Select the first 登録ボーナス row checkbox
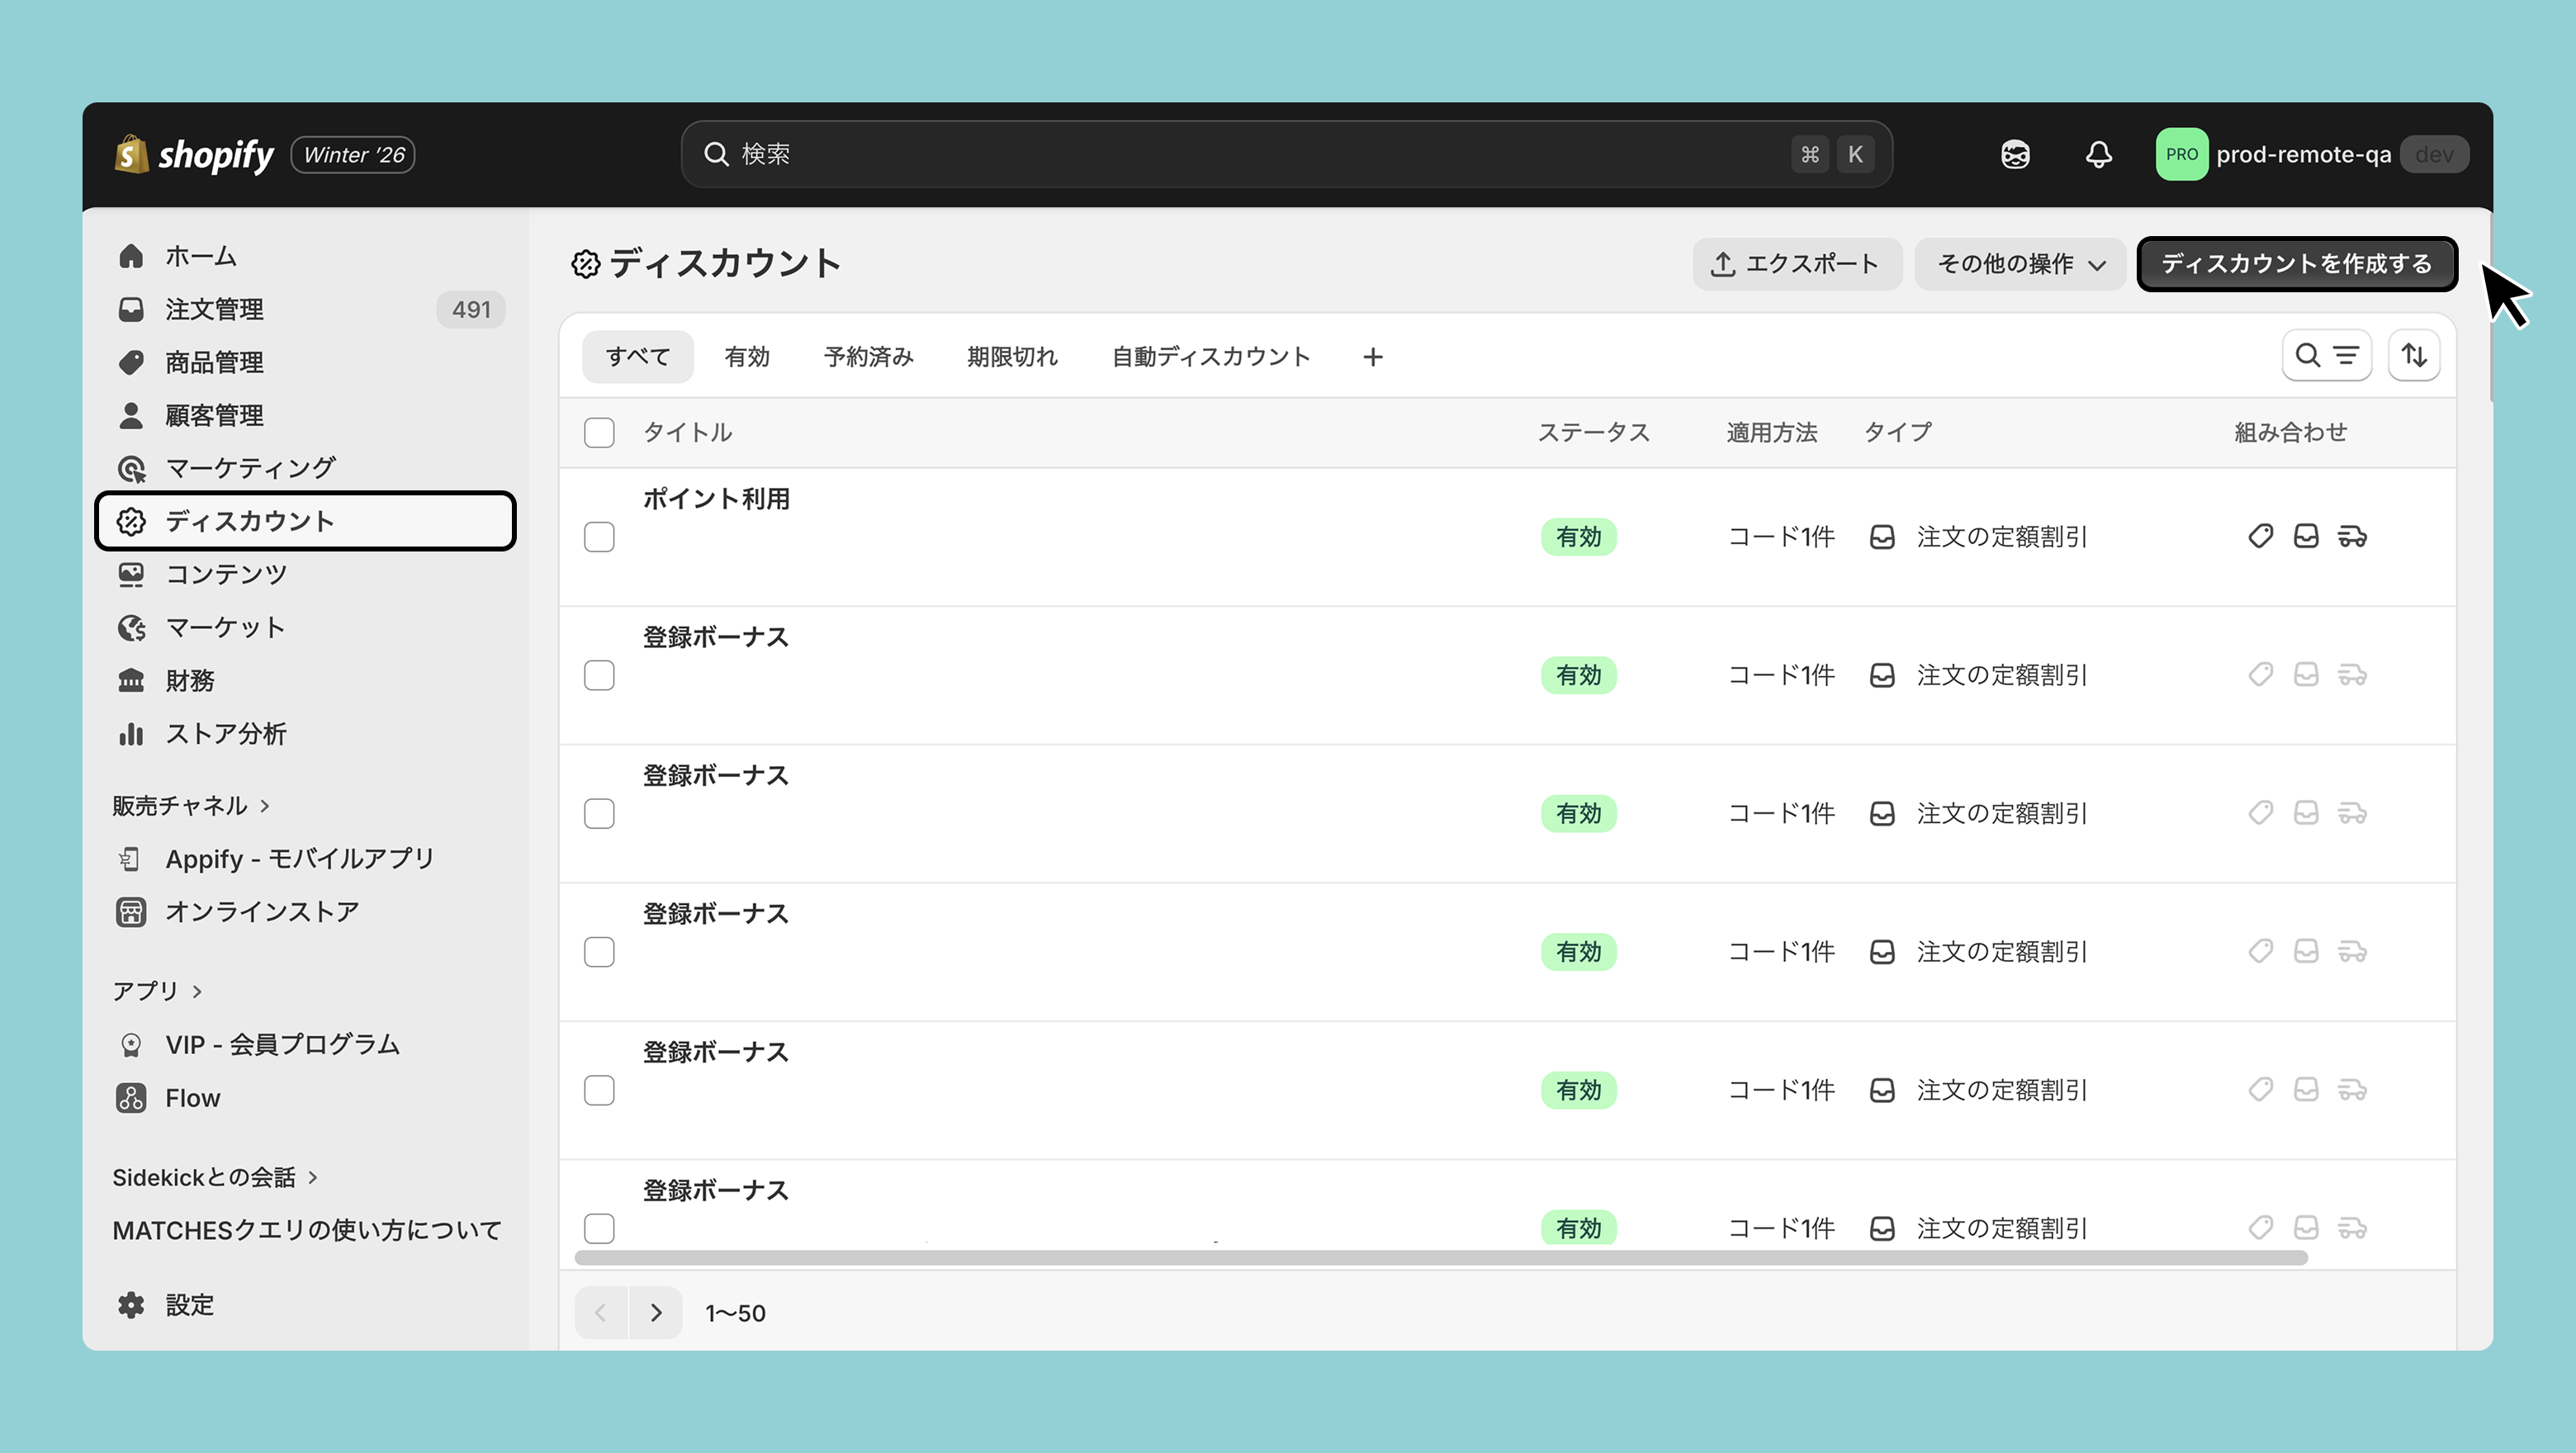This screenshot has height=1453, width=2576. [599, 676]
